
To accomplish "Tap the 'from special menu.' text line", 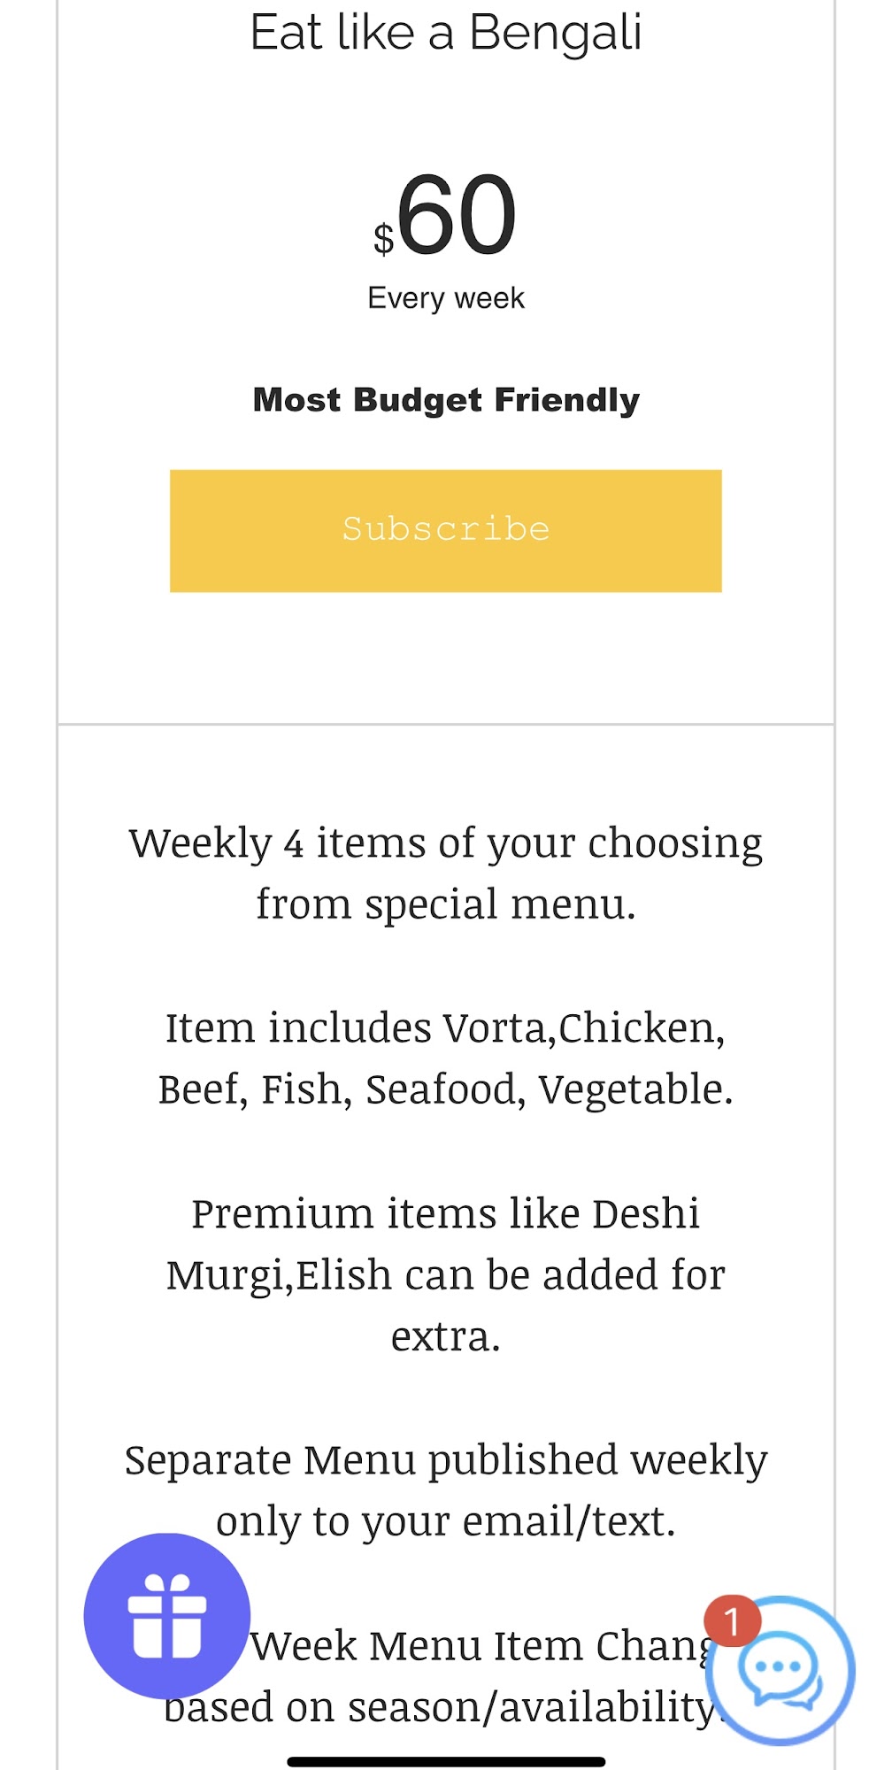I will (446, 904).
